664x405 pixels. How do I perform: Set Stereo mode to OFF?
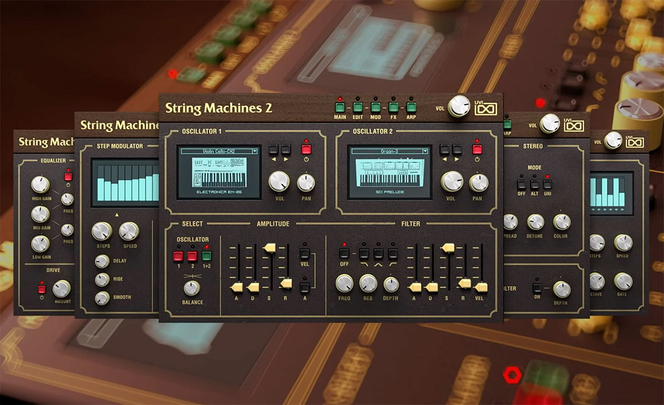[x=521, y=185]
